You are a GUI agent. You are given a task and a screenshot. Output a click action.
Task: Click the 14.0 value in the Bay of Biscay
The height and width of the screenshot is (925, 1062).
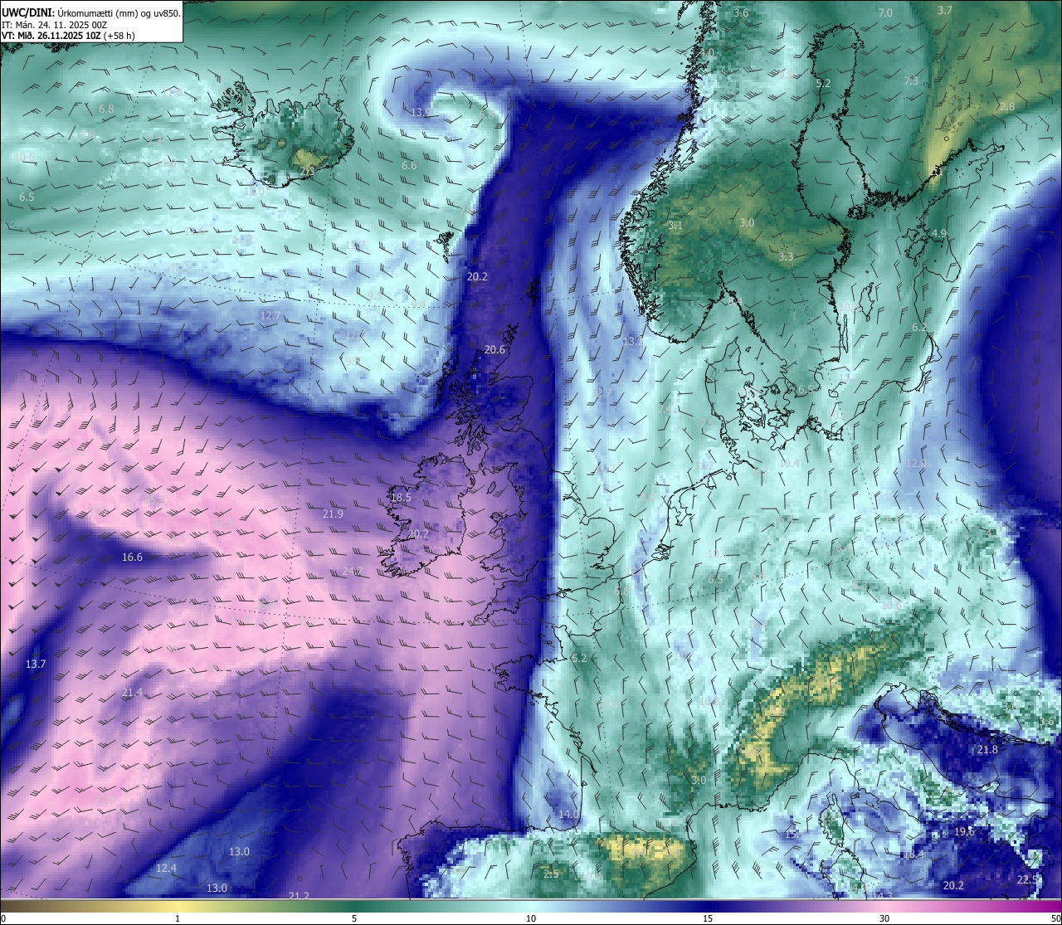click(568, 815)
